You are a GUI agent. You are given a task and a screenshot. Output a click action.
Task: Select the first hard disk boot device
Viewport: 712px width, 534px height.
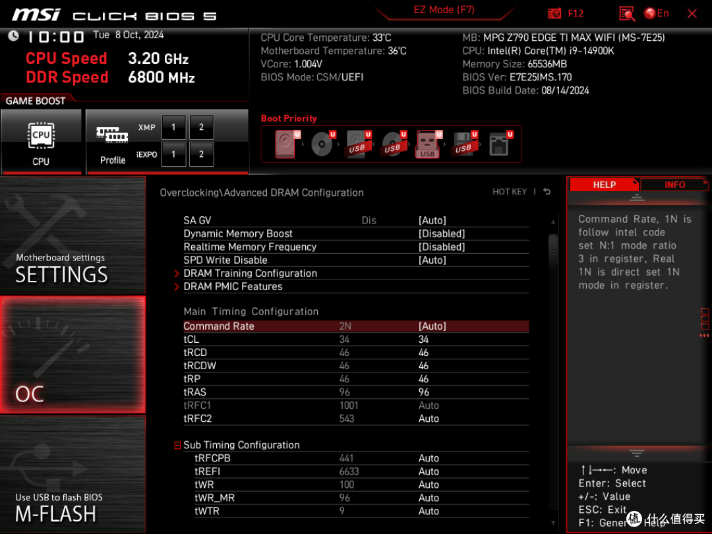(286, 144)
